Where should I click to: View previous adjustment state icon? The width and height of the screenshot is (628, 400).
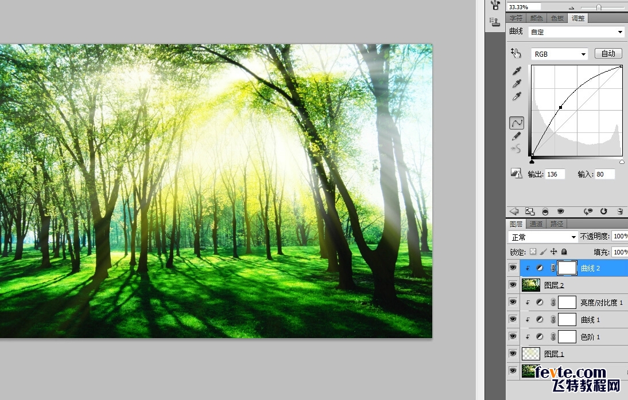tap(588, 211)
